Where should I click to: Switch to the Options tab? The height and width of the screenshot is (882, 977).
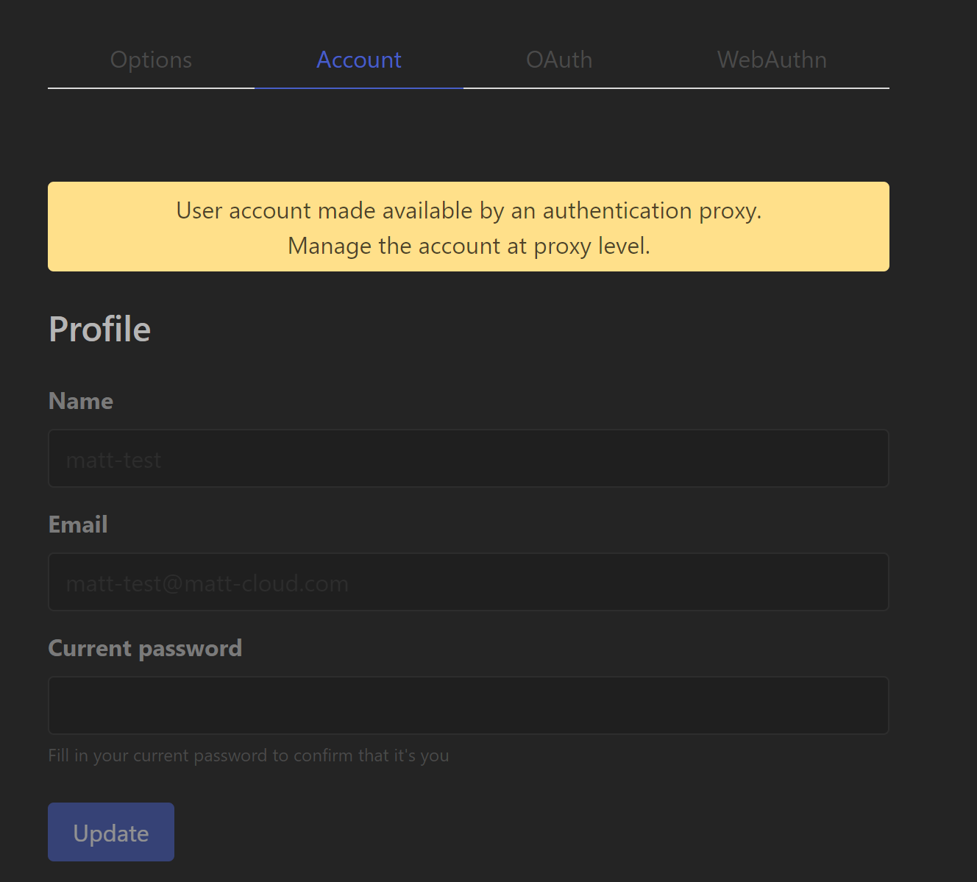tap(151, 60)
